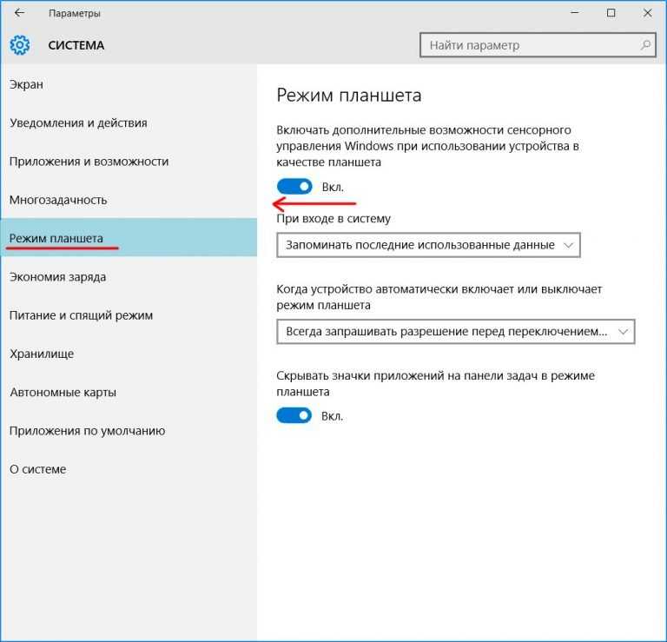Open Автономные карты section
This screenshot has width=667, height=642.
point(129,392)
